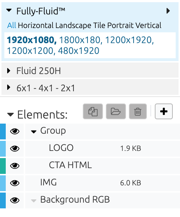This screenshot has height=217, width=180.
Task: Expand the Fluid 250H section
Action: (9, 71)
